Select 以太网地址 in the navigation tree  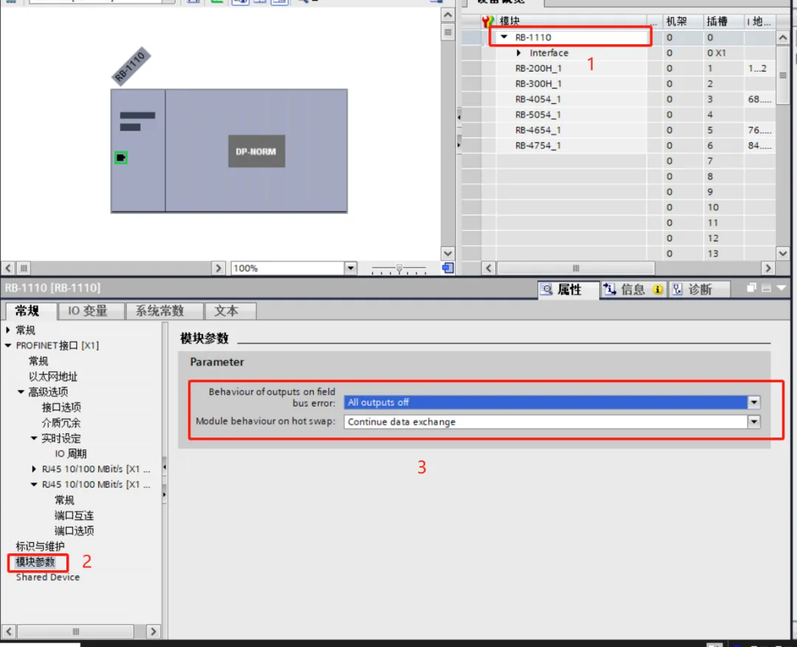[x=53, y=376]
